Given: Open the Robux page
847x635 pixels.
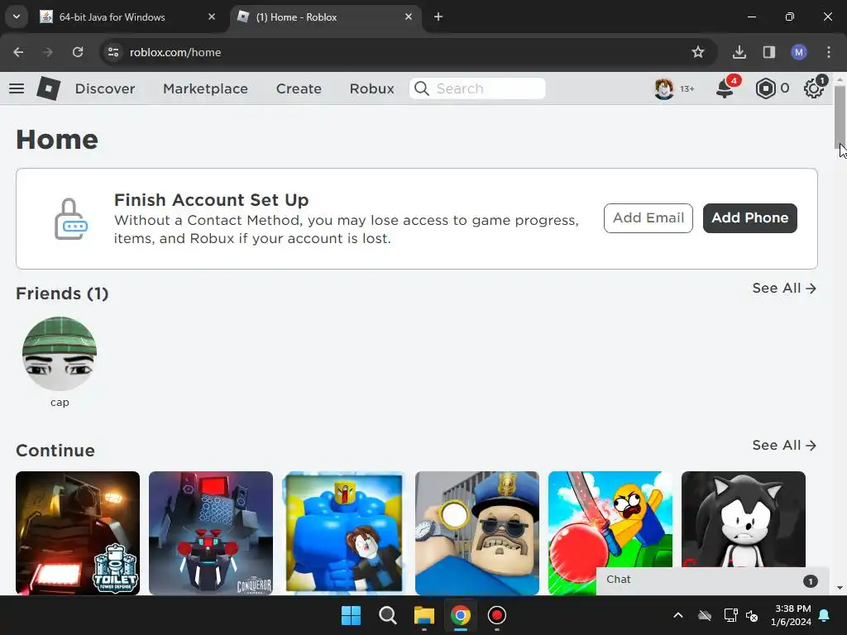Looking at the screenshot, I should (x=371, y=88).
